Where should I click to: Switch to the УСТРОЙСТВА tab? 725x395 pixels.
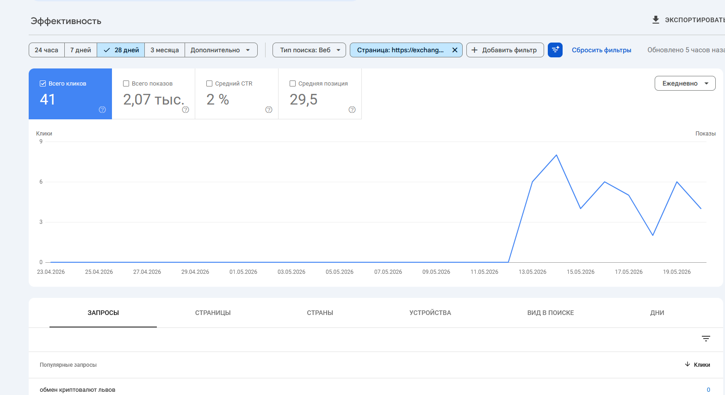(x=430, y=313)
